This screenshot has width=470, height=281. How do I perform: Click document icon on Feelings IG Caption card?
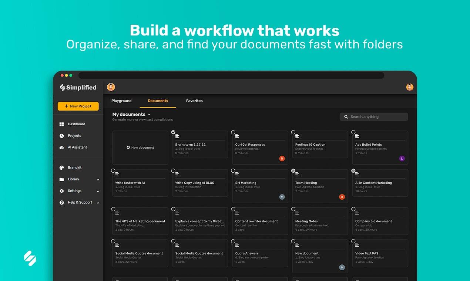297,136
